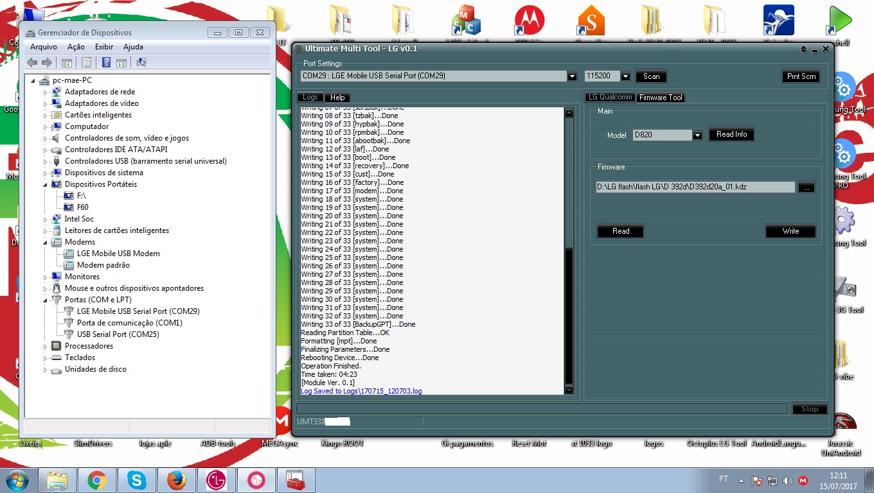Image resolution: width=874 pixels, height=493 pixels.
Task: Select USB Serial Port (COM25) device
Action: click(x=118, y=334)
